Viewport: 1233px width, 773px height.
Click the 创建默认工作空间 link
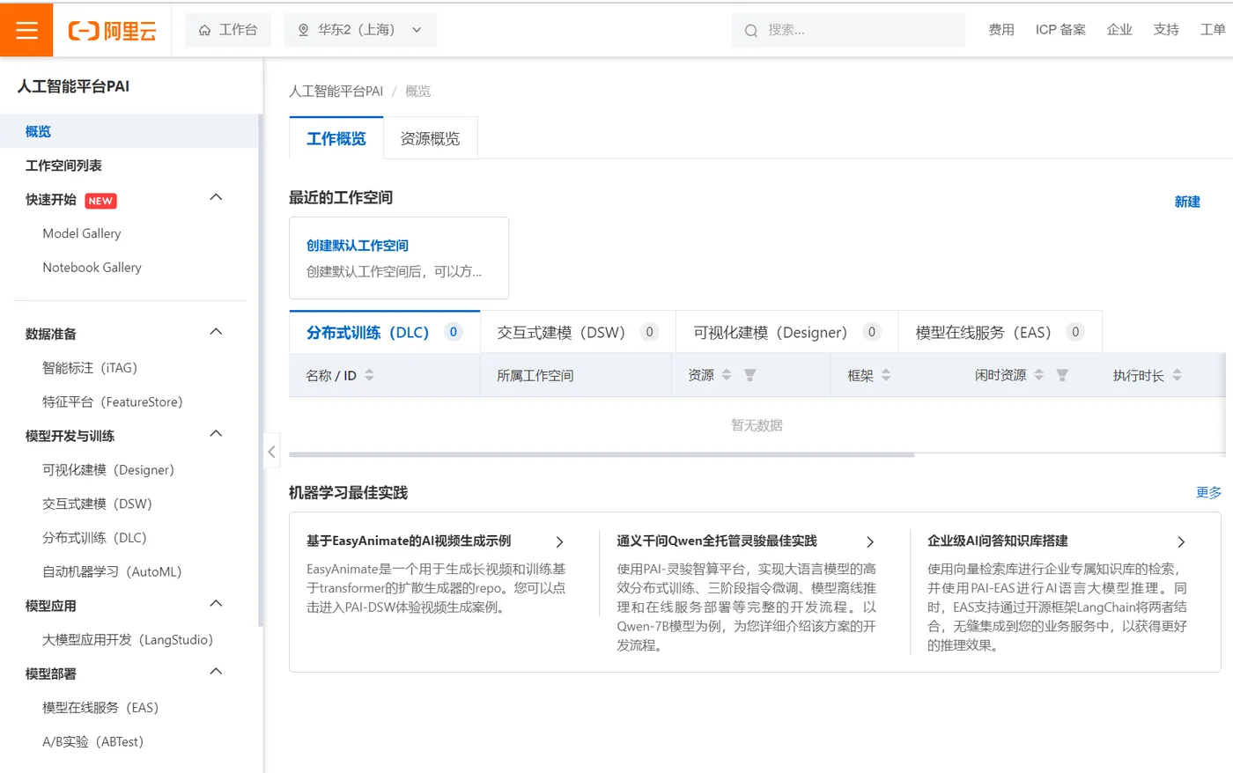click(358, 246)
